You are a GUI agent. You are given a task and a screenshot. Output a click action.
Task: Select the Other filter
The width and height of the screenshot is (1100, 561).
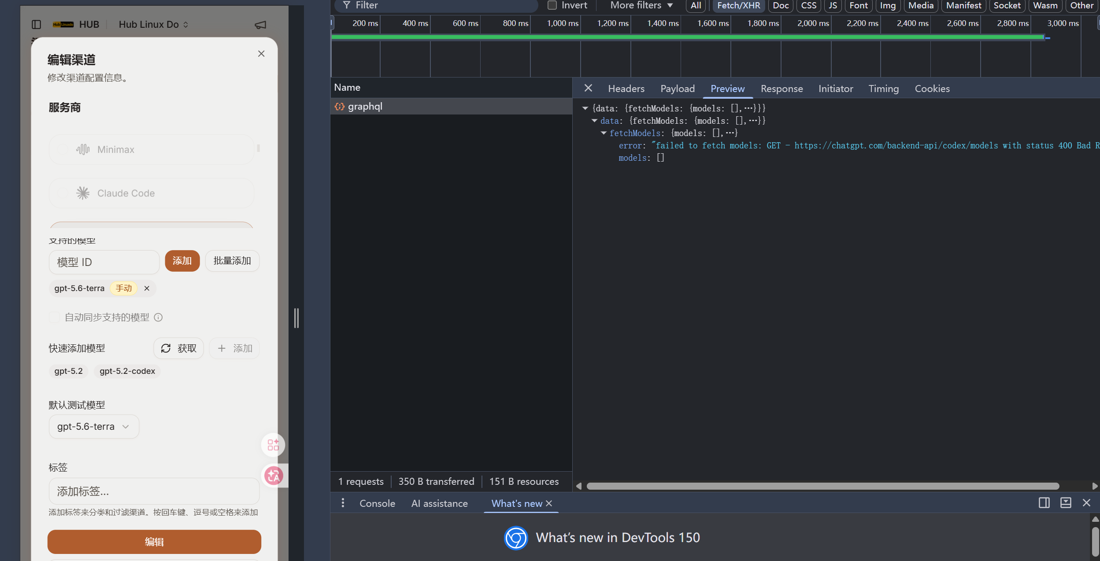1082,5
